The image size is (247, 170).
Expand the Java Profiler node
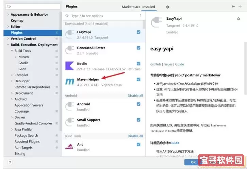[x=12, y=130]
